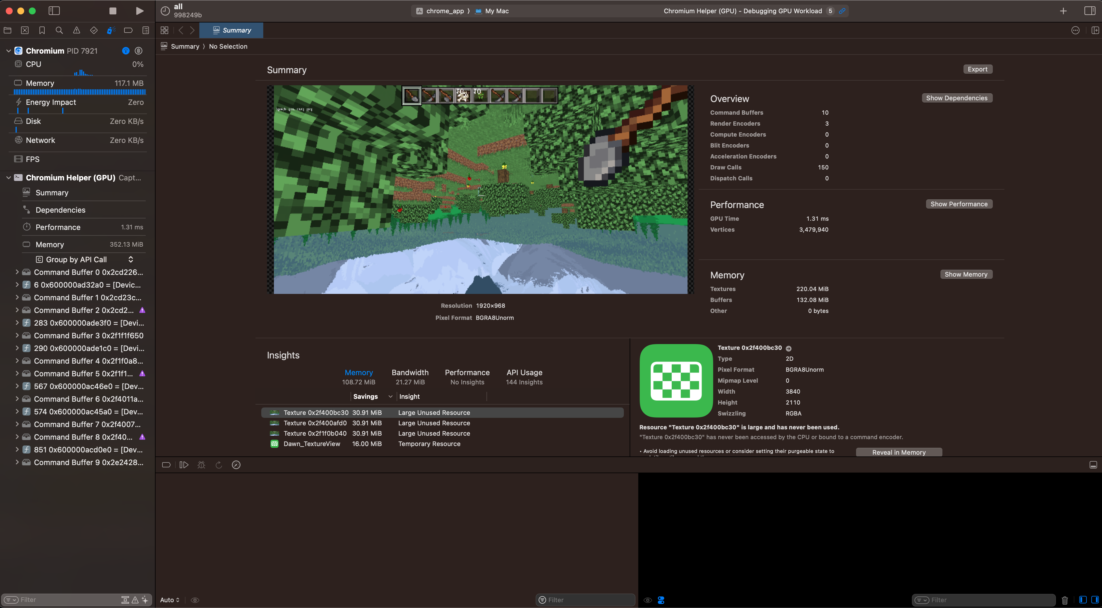Viewport: 1102px width, 608px height.
Task: Switch to the Memory insights tab
Action: (x=359, y=377)
